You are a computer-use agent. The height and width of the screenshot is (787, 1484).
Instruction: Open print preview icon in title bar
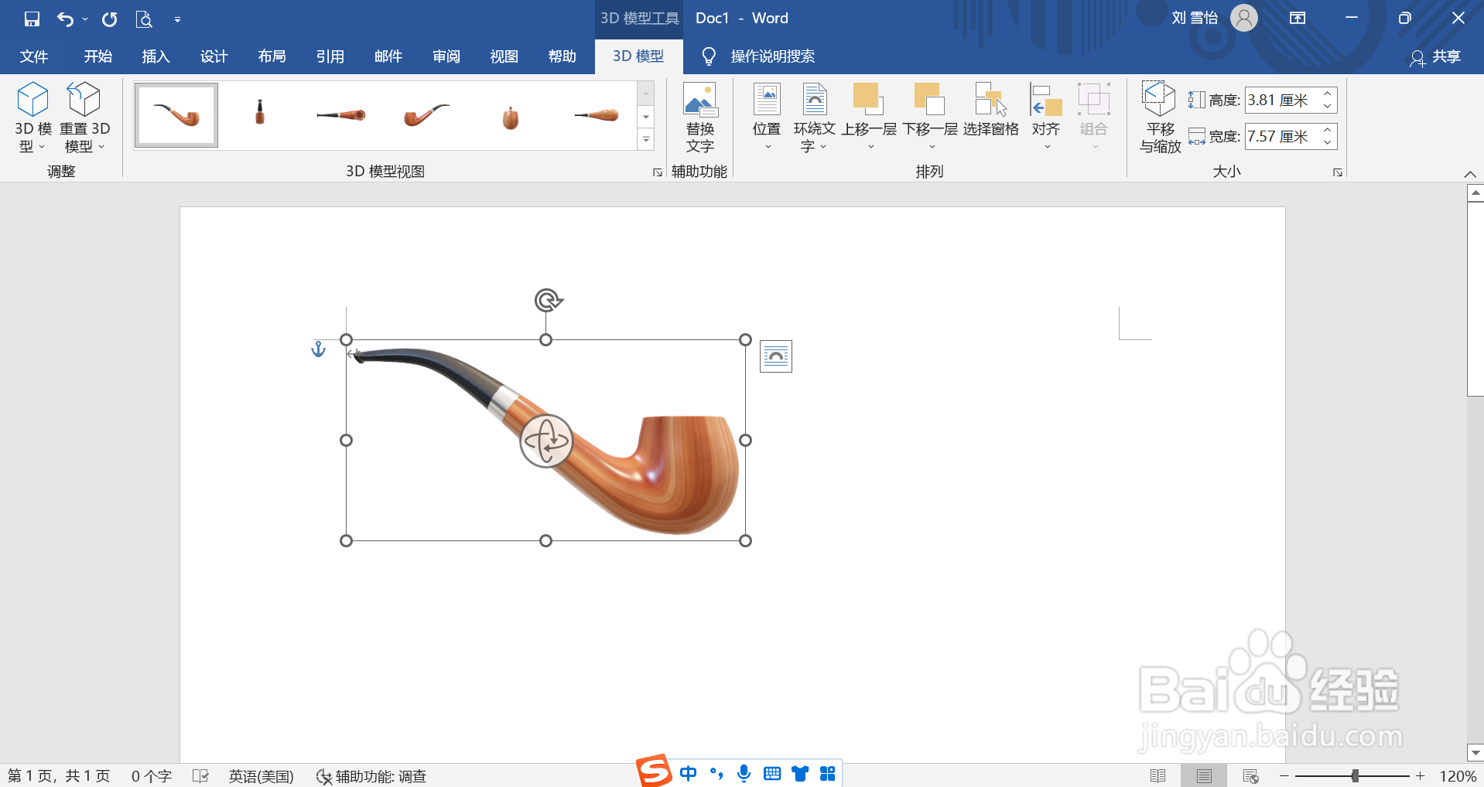144,19
